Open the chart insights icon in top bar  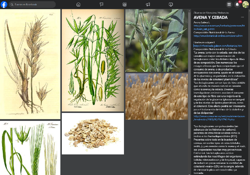pyautogui.click(x=125, y=4)
